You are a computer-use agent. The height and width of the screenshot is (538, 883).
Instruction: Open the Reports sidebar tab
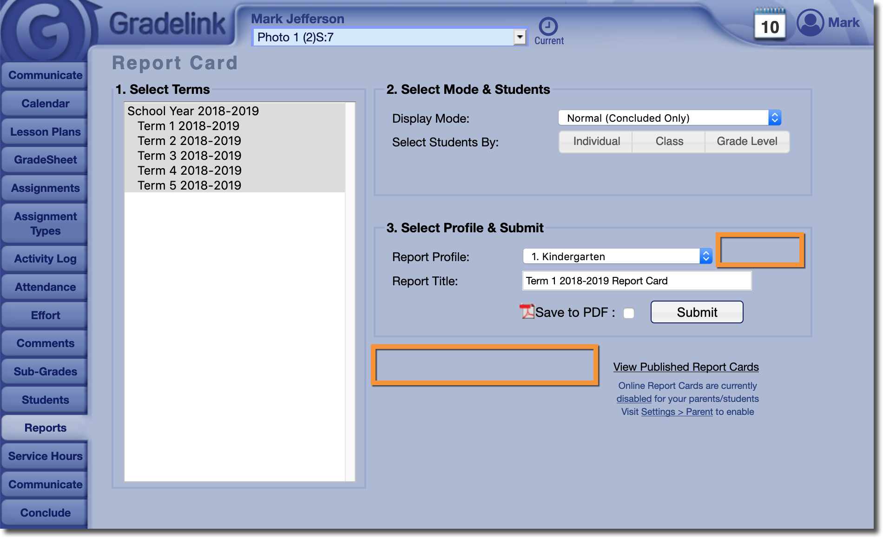(45, 428)
